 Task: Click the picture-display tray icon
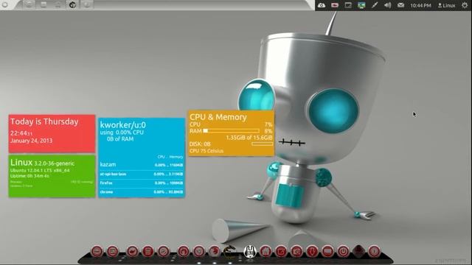pos(361,5)
